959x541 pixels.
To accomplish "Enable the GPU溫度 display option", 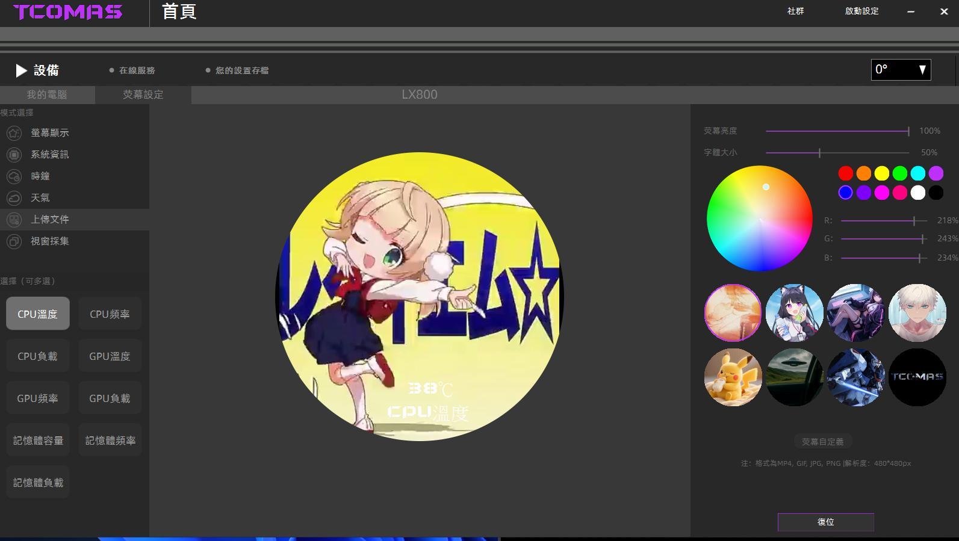I will click(110, 356).
